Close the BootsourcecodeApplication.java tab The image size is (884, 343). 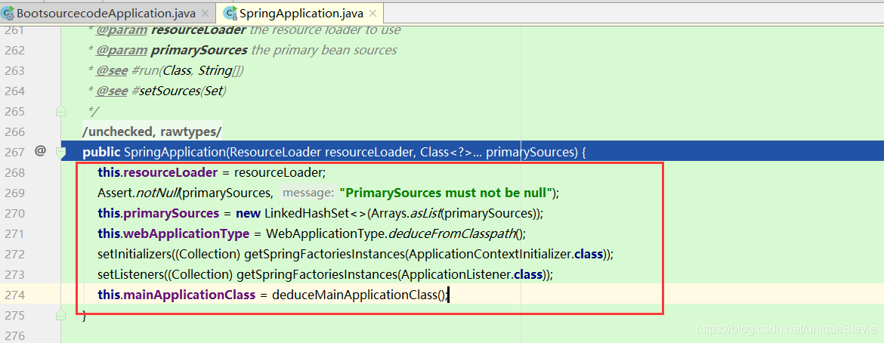coord(204,12)
